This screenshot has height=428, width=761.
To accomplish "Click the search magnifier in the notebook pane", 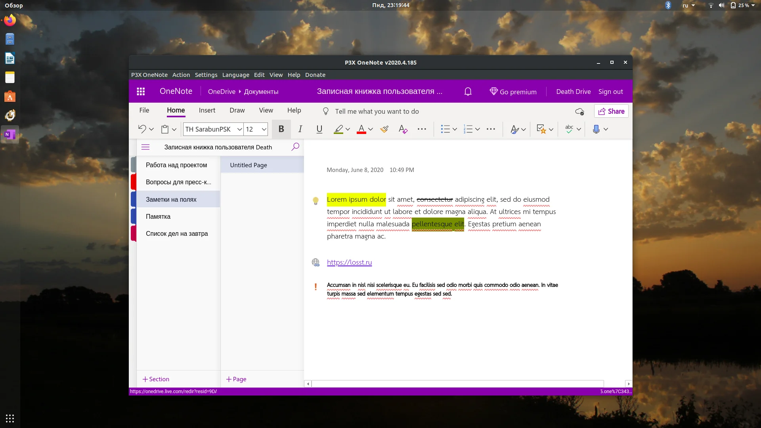I will [x=295, y=147].
